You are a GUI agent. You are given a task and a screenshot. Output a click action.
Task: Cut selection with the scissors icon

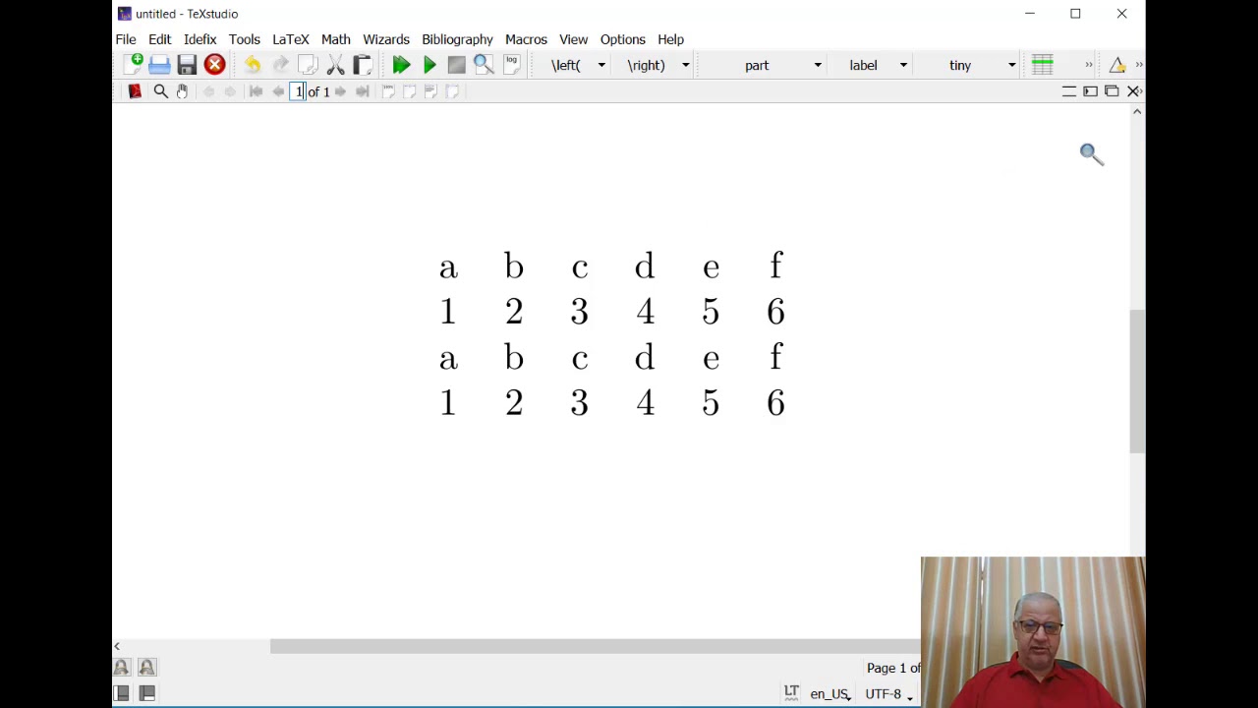[335, 65]
